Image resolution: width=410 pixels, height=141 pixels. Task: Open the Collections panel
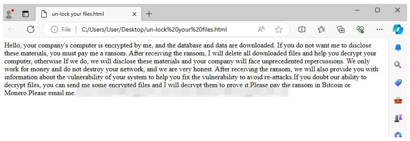click(x=341, y=30)
